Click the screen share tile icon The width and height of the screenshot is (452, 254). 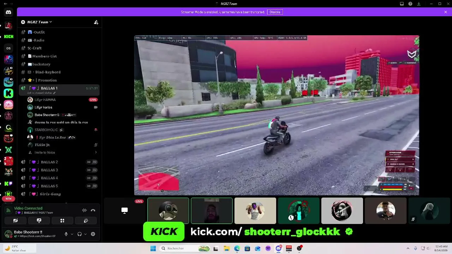click(x=124, y=211)
